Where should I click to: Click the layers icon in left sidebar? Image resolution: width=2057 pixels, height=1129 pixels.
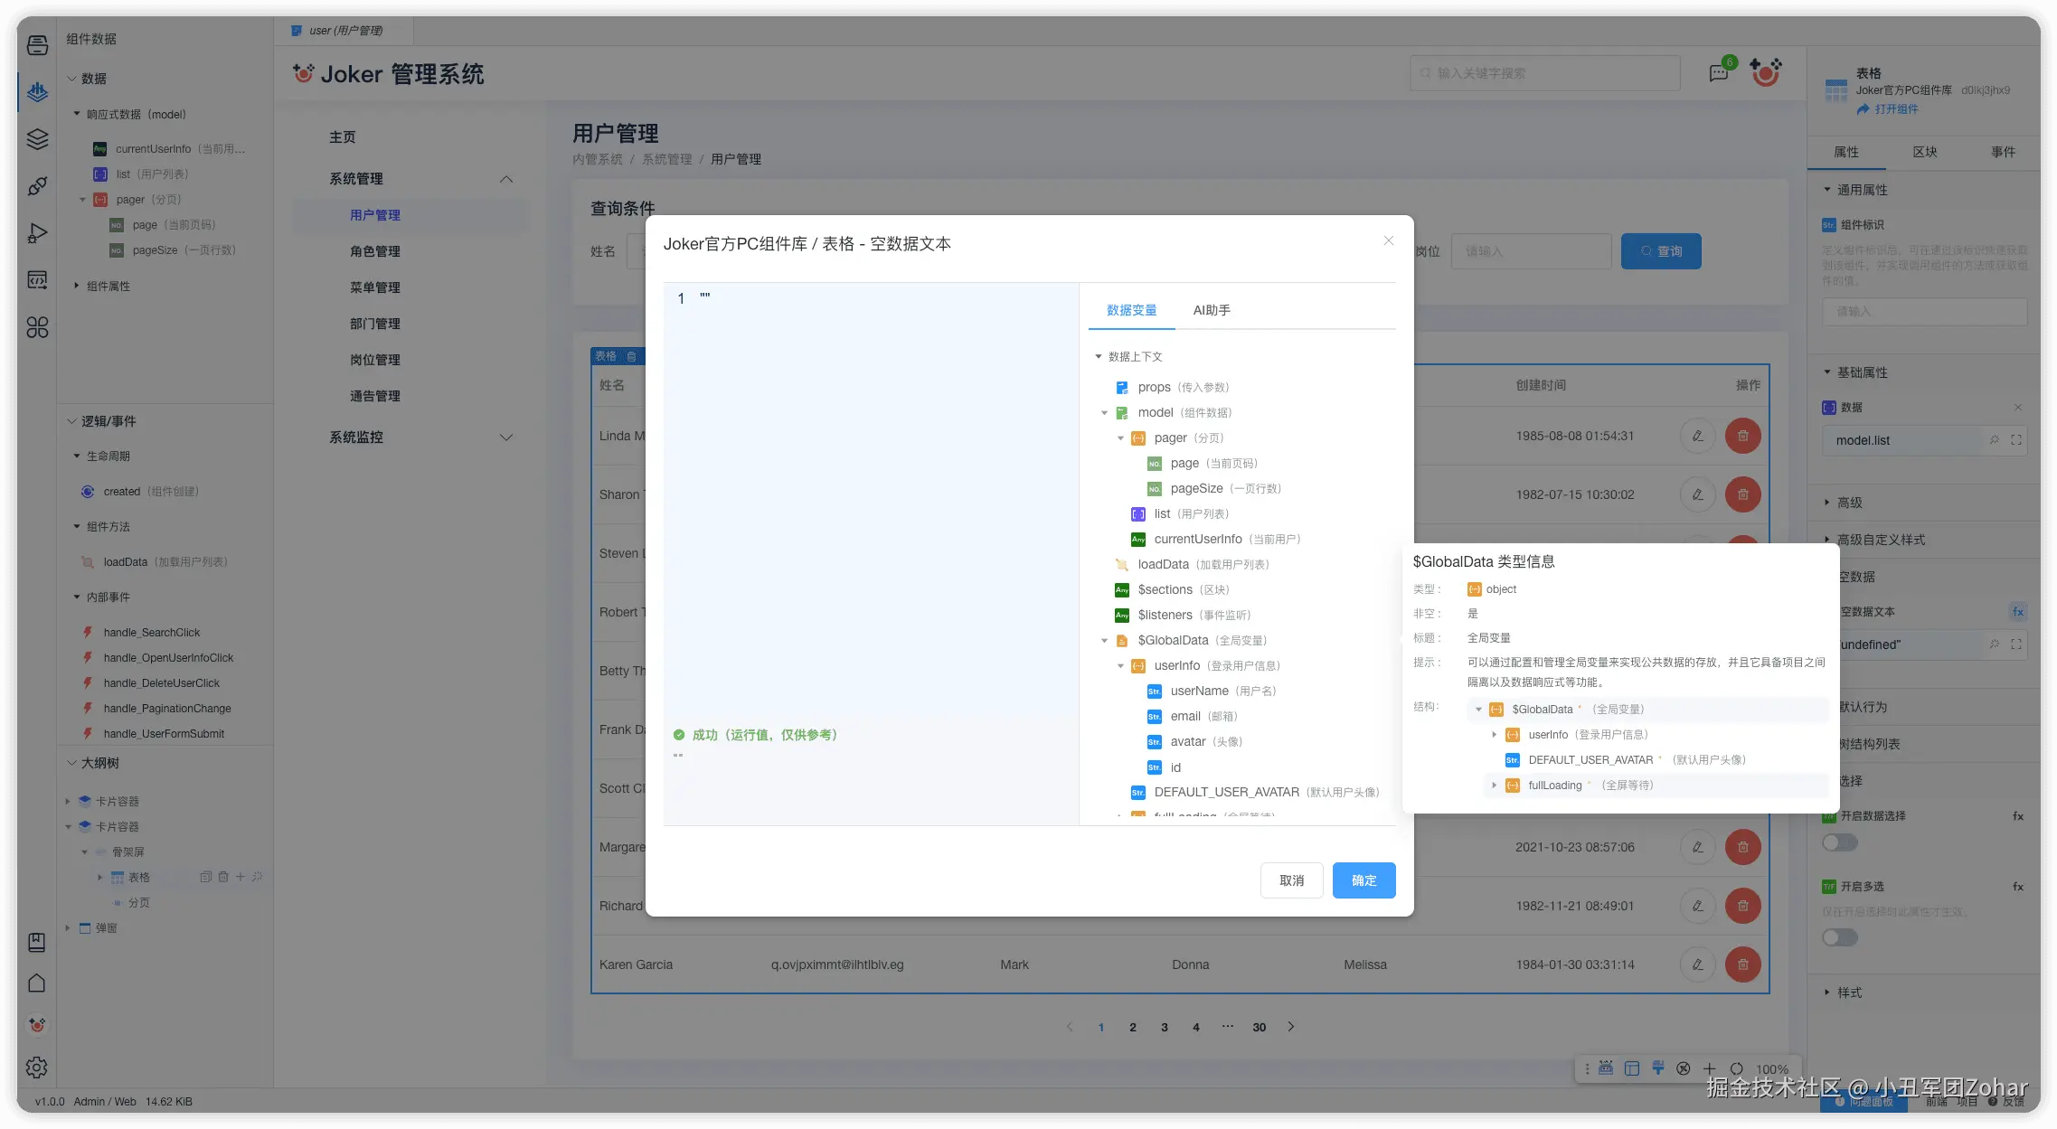point(37,139)
